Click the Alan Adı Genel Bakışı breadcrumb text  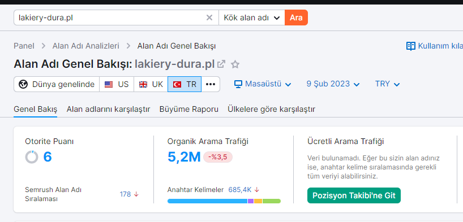pyautogui.click(x=177, y=46)
